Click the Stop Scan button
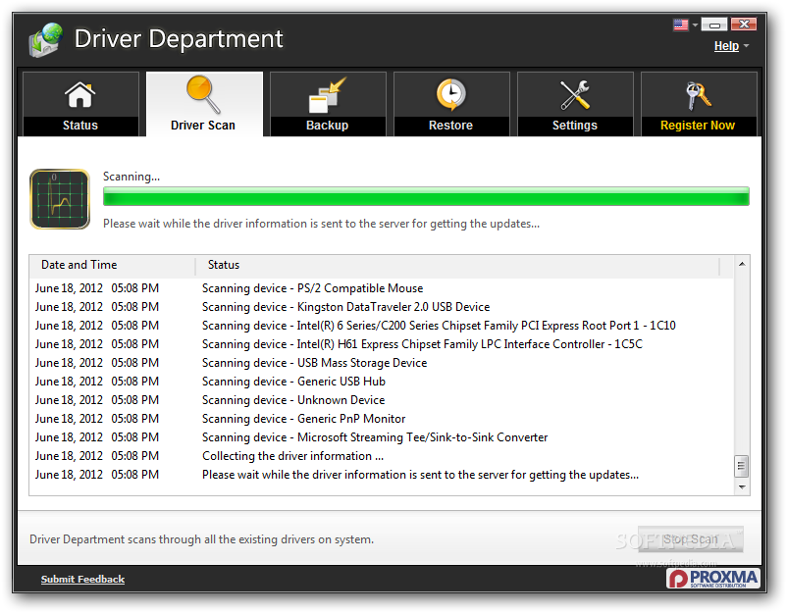787x613 pixels. (x=691, y=539)
